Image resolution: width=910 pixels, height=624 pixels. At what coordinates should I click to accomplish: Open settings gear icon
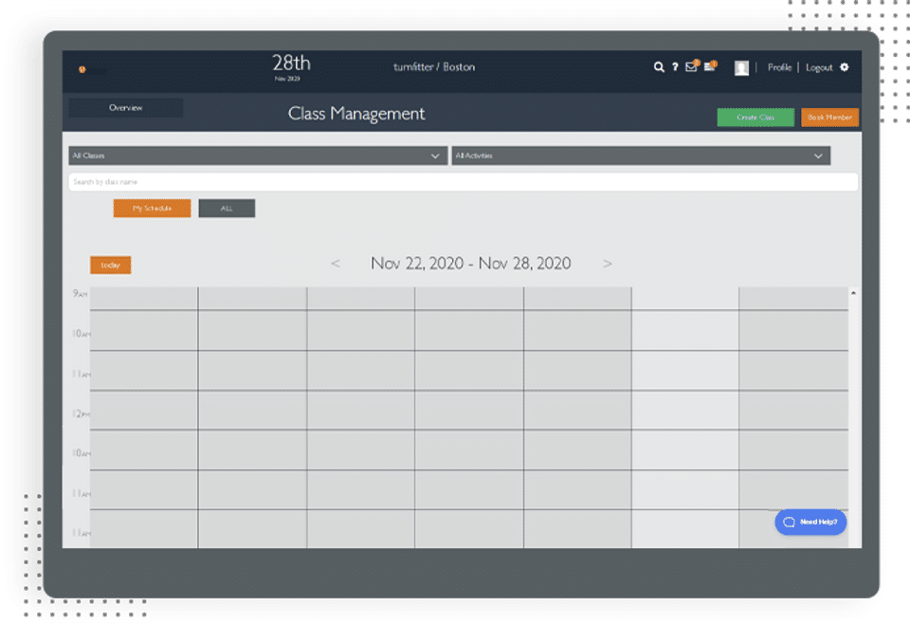click(845, 67)
